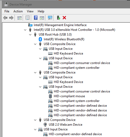Screen dimensions: 130x137
Task: Collapse USB Input Device containing HID-compliant mouse
Action: click(x=40, y=87)
